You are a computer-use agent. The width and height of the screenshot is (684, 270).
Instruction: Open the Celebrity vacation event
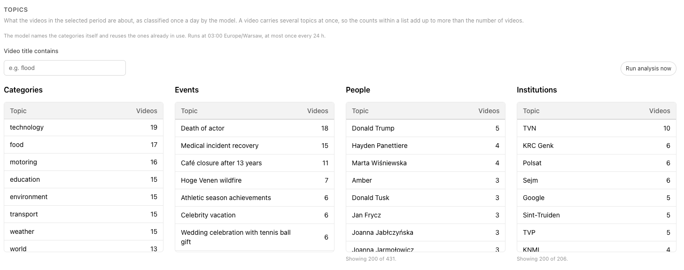point(255,215)
